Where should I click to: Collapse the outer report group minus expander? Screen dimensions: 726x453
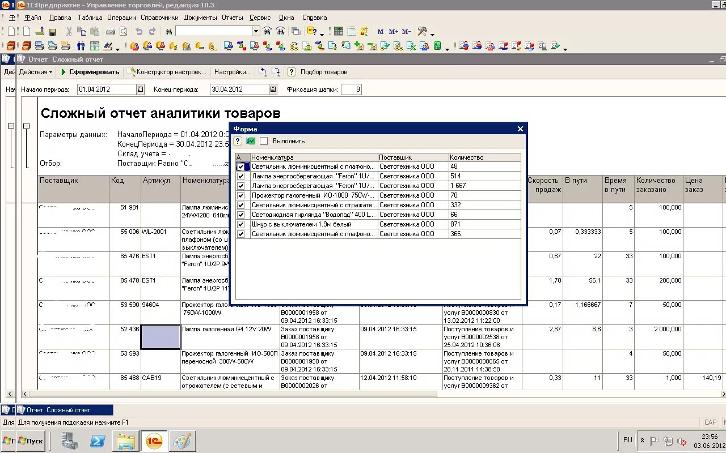[x=11, y=126]
